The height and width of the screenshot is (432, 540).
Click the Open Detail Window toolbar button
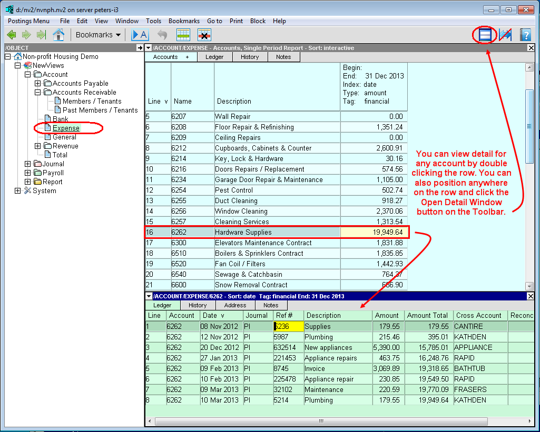[x=485, y=35]
